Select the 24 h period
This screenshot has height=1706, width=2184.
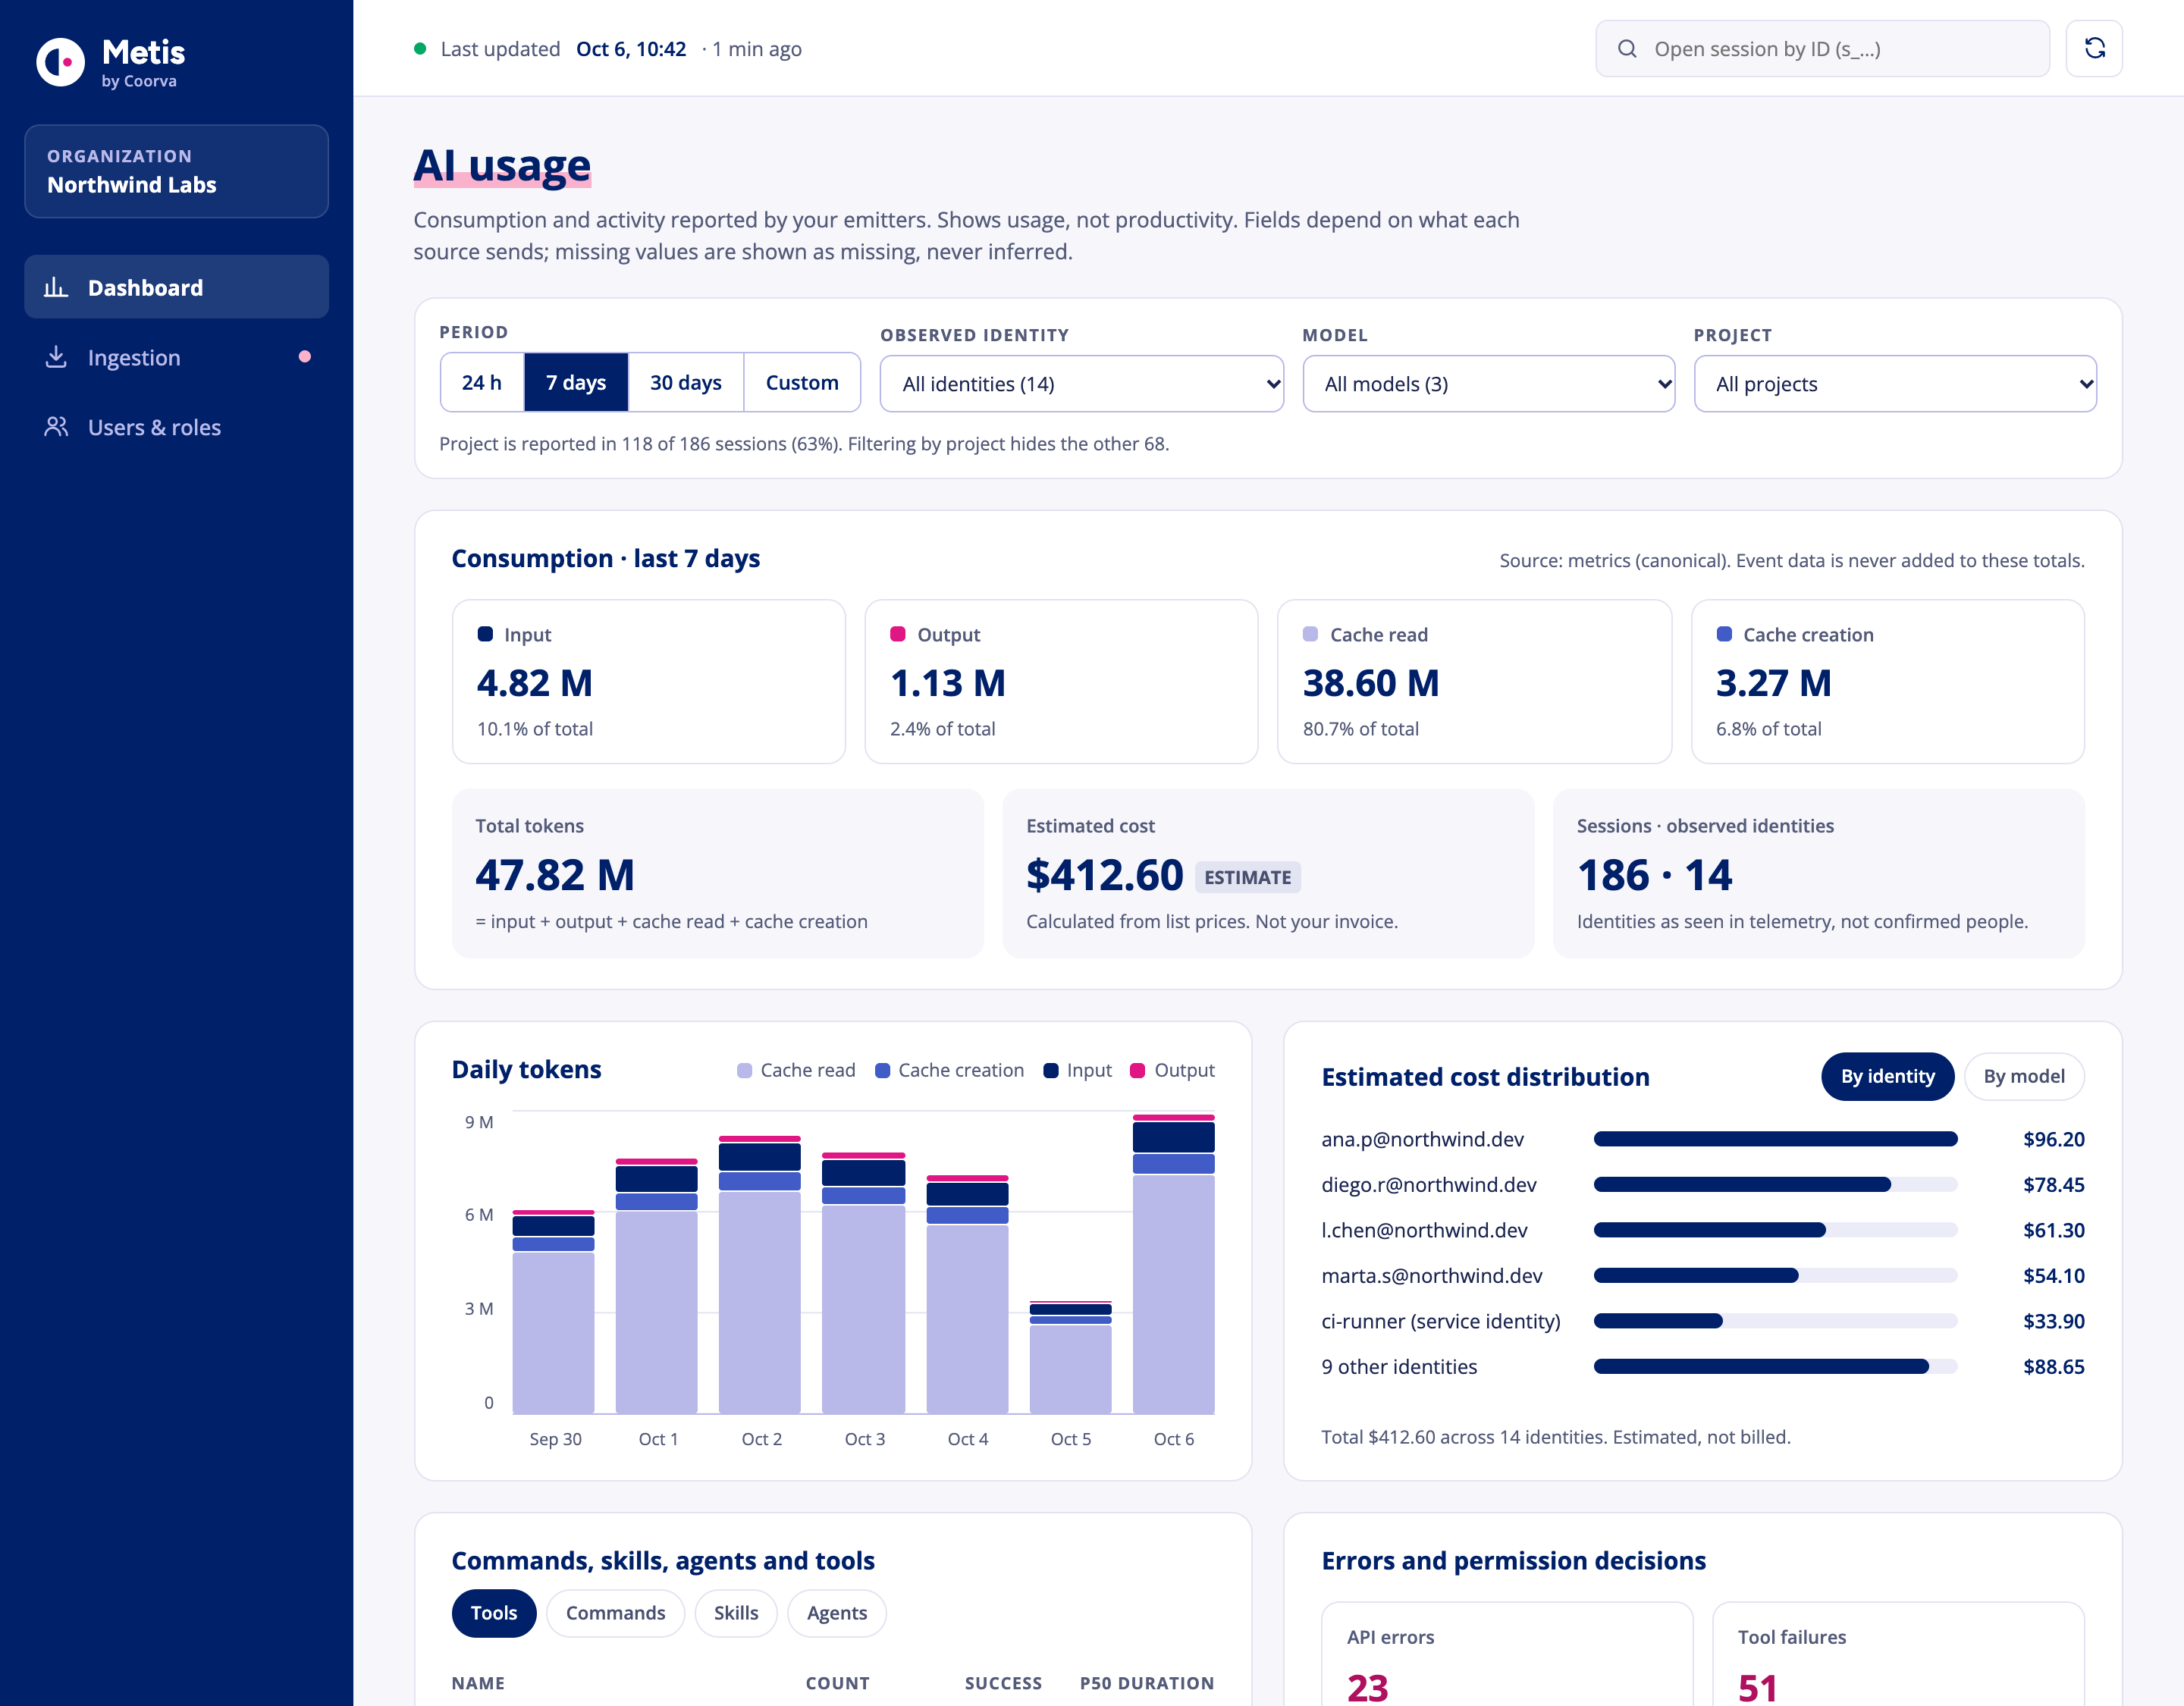pyautogui.click(x=482, y=383)
